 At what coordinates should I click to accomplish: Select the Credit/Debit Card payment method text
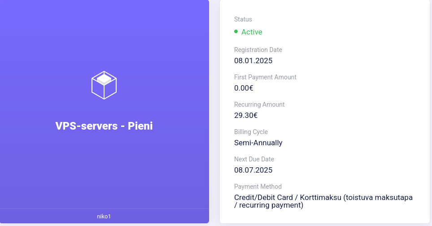coord(323,201)
